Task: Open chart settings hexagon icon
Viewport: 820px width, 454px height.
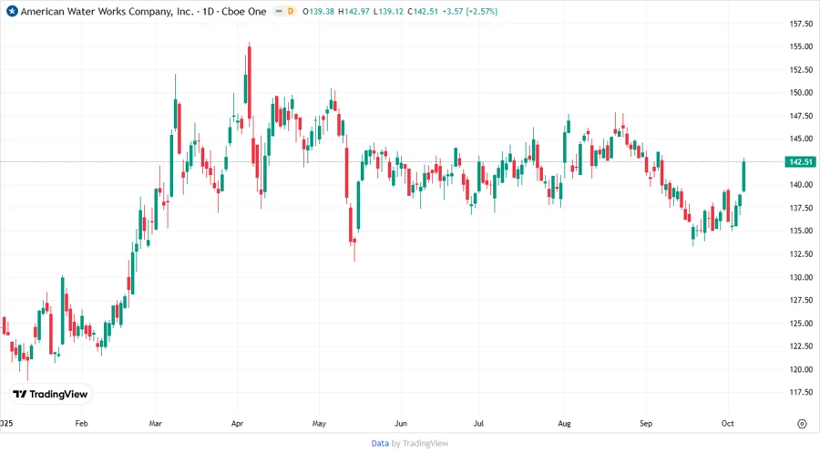Action: [802, 424]
